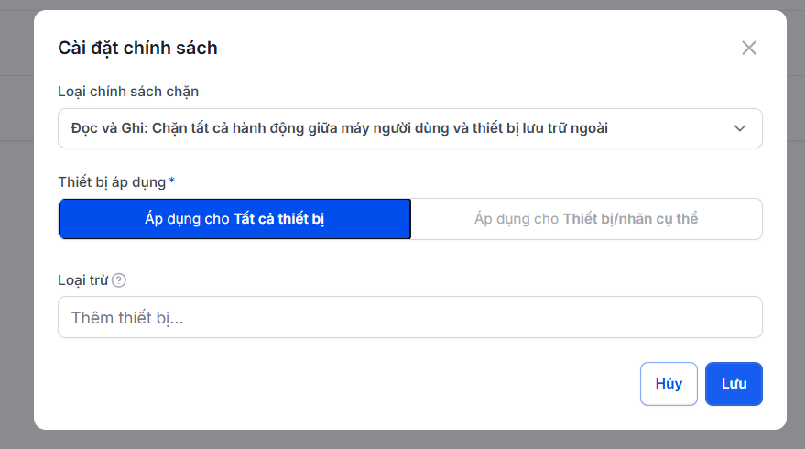Focus the Thêm thiết bị input field

(x=409, y=317)
